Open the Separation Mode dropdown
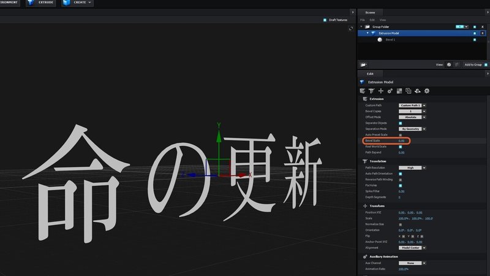Image resolution: width=490 pixels, height=276 pixels. 412,129
